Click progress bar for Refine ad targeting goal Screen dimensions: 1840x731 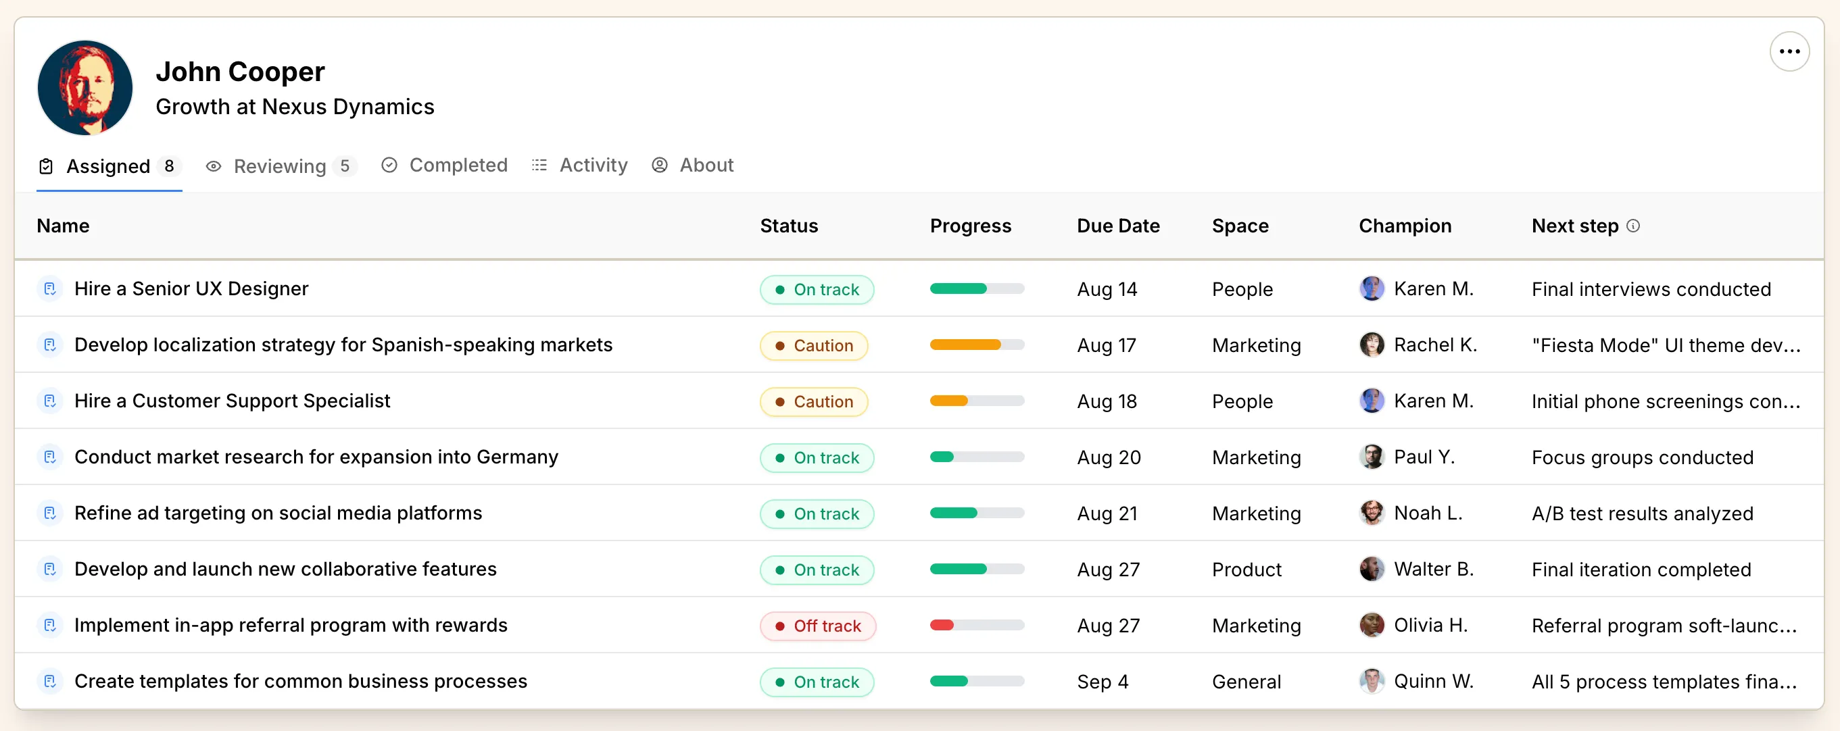coord(976,513)
